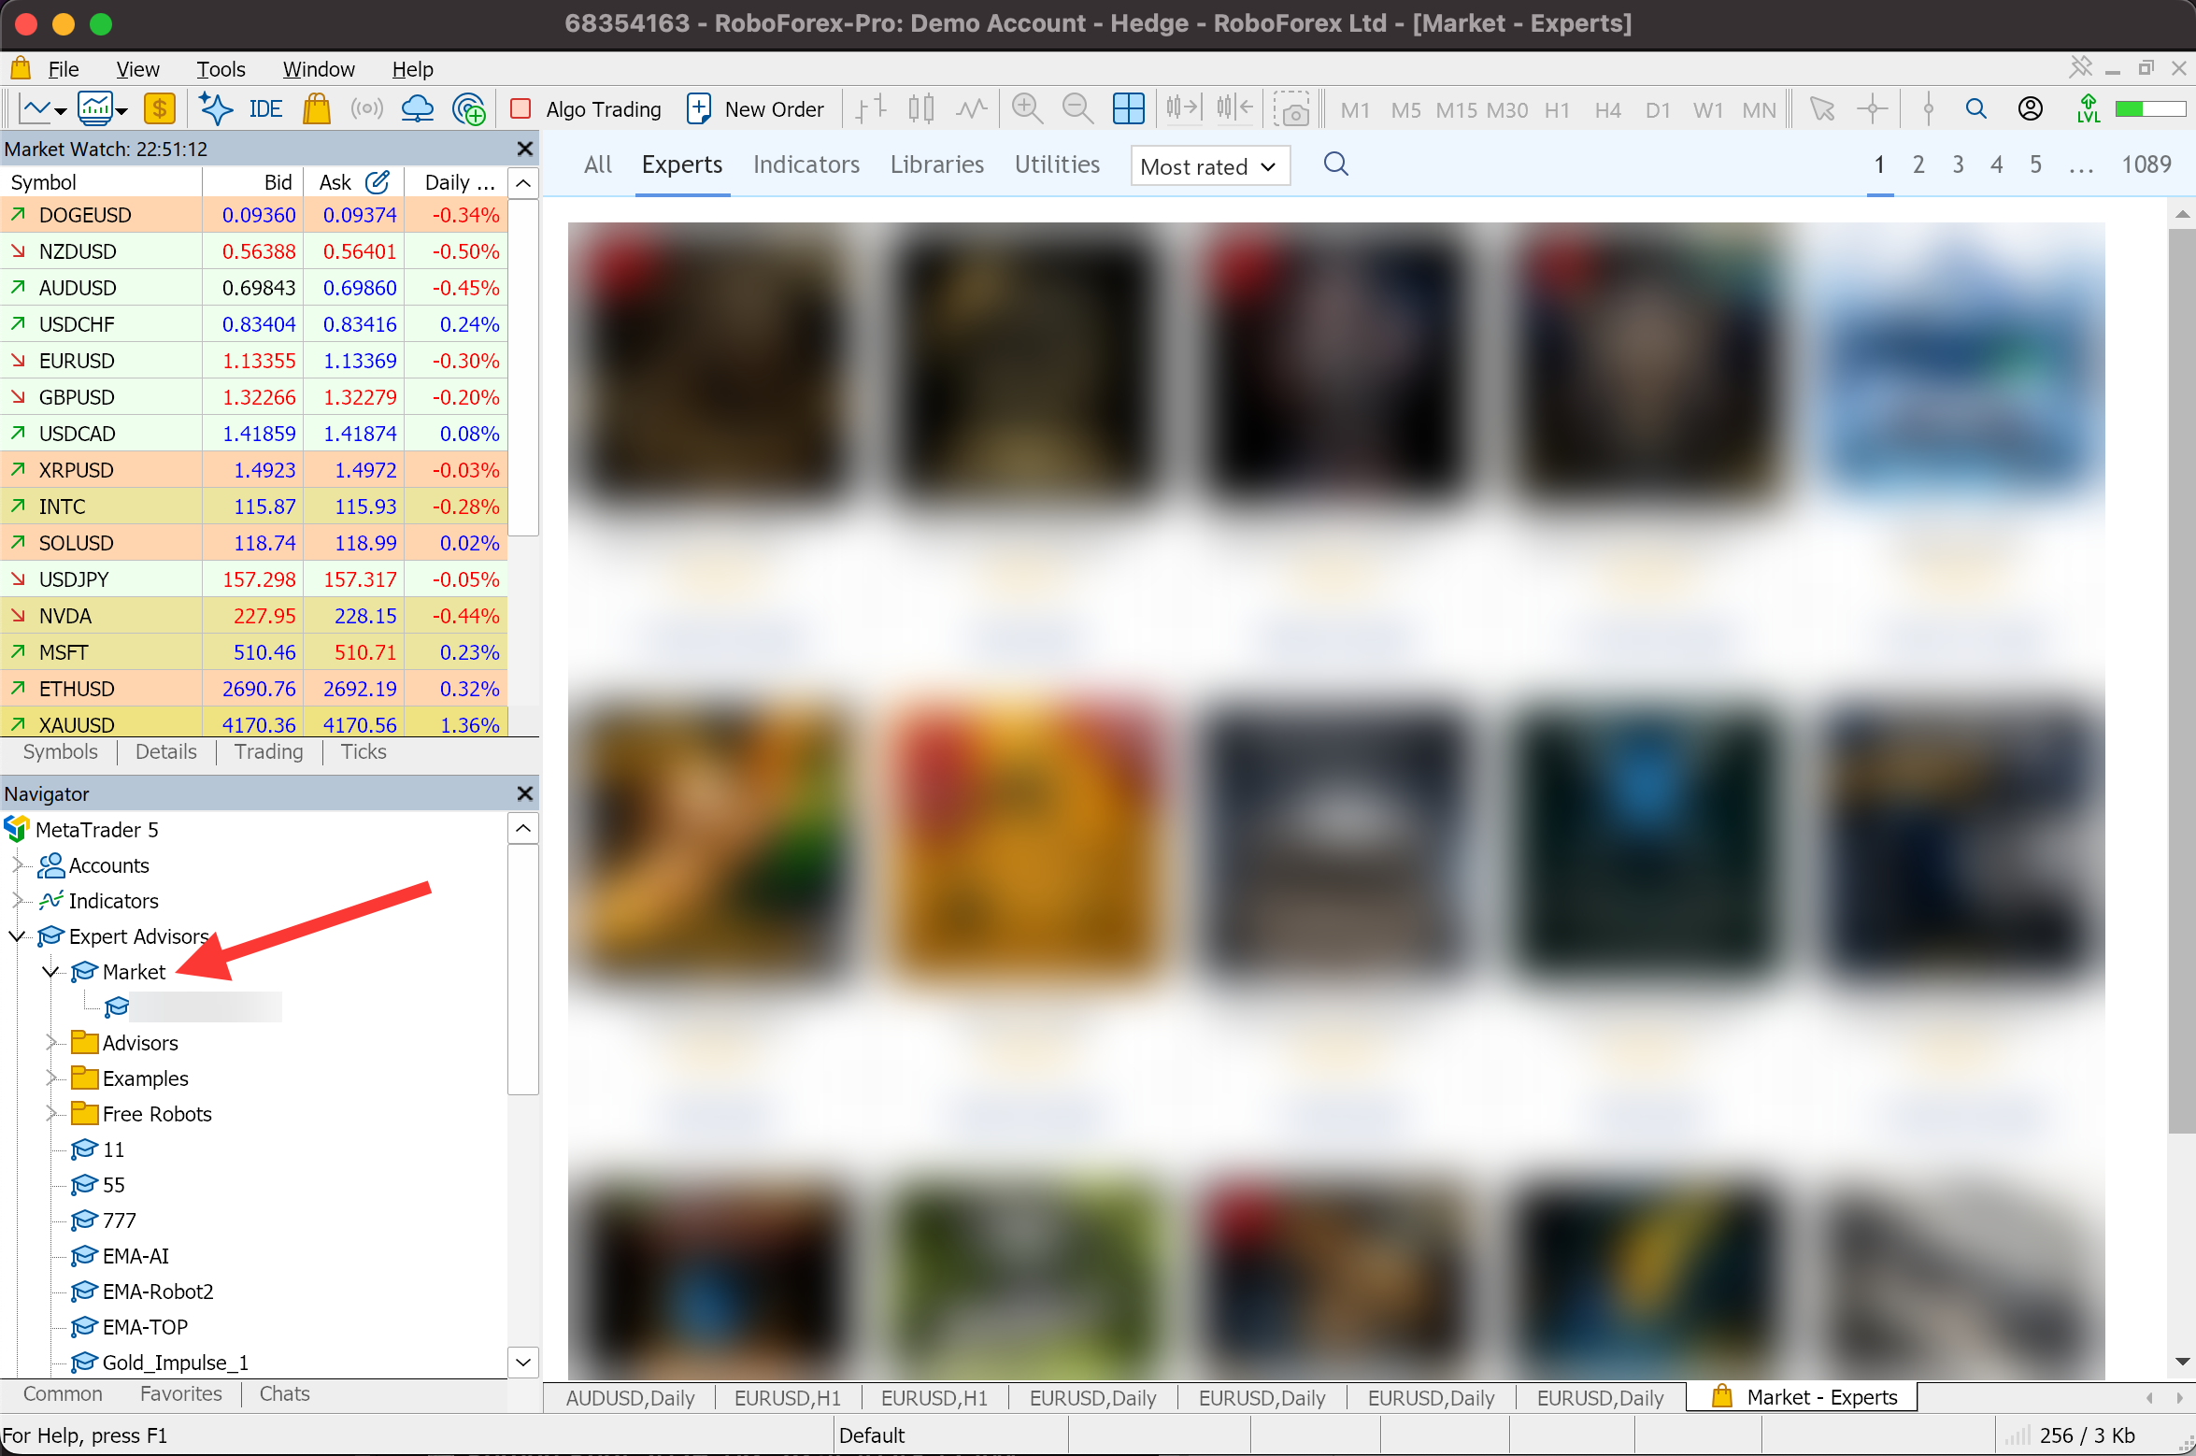
Task: Click the Signals broadcast icon
Action: click(x=366, y=109)
